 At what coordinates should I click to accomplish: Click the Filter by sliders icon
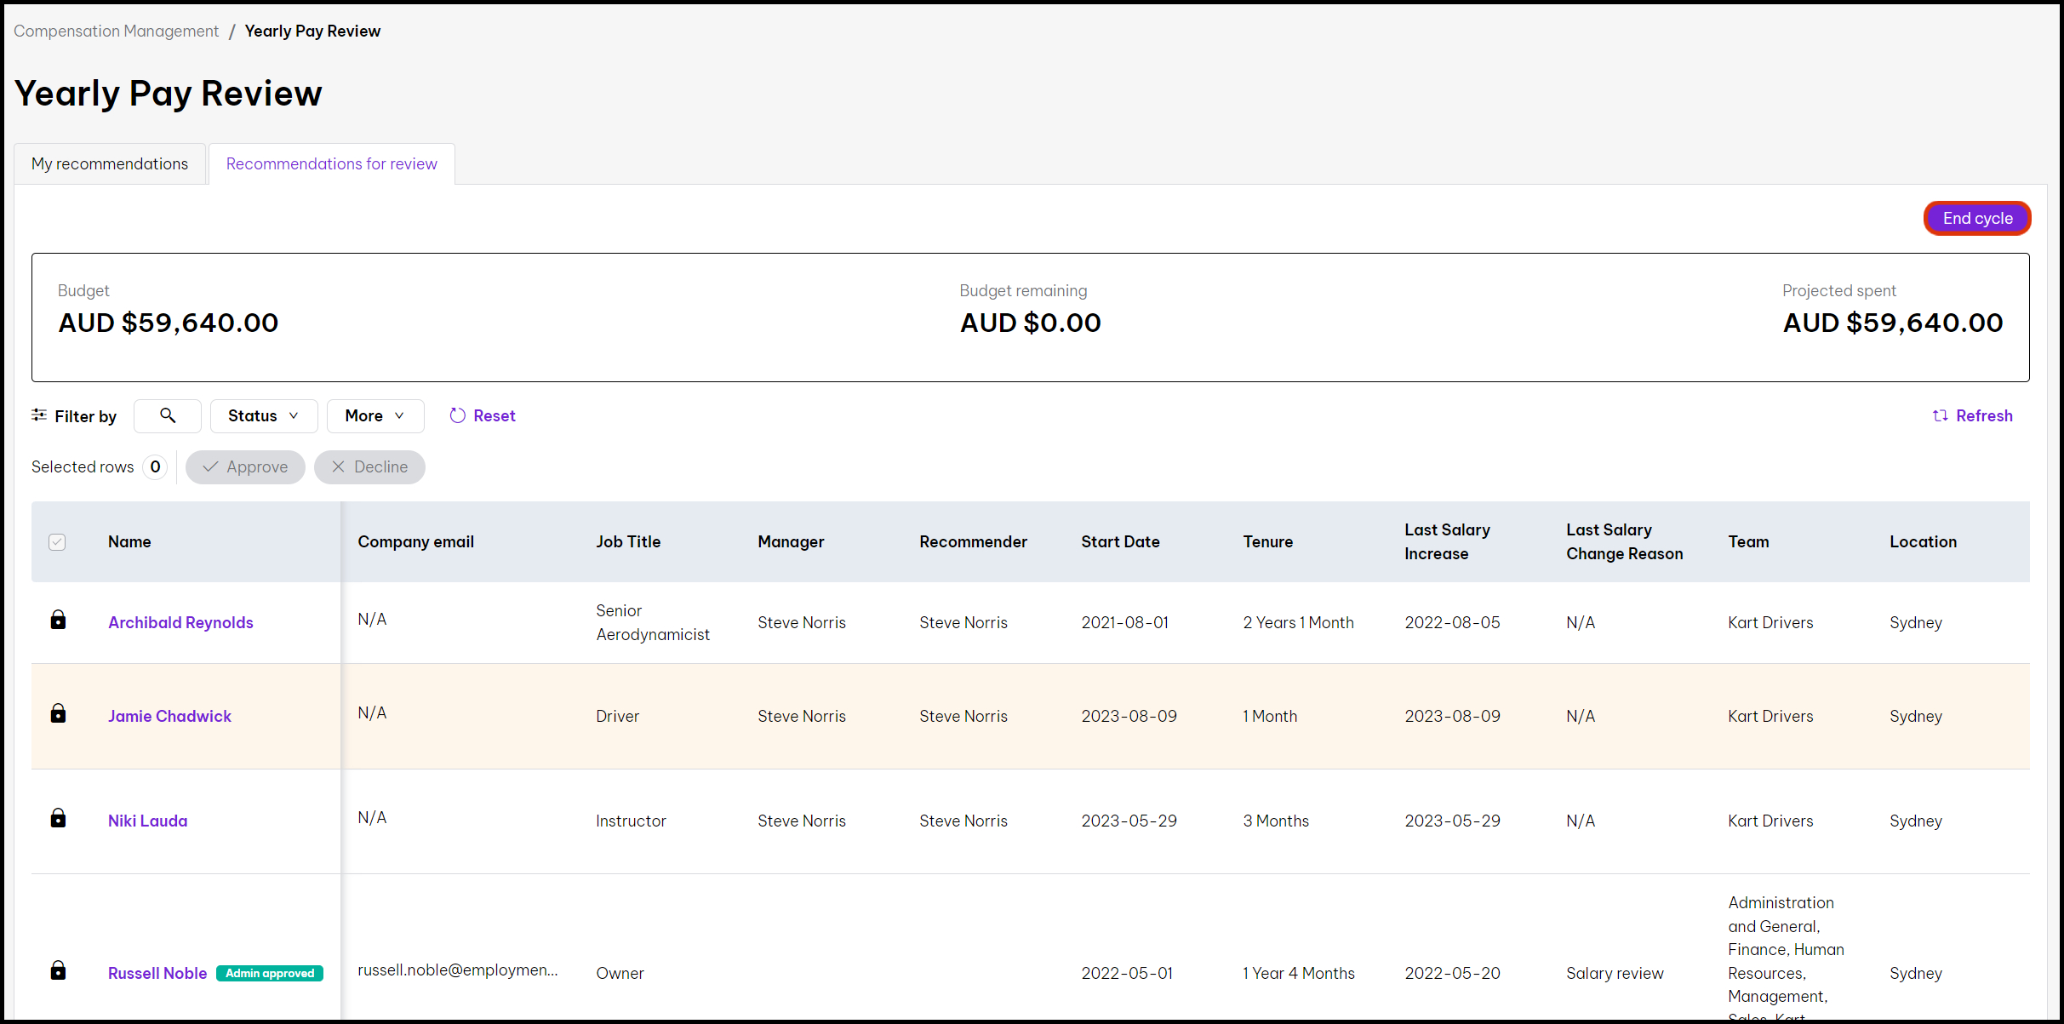(39, 415)
